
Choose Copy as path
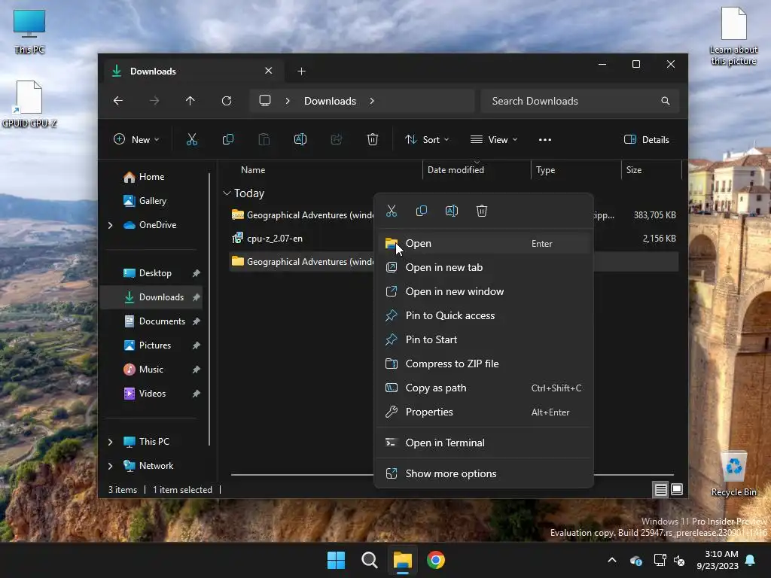click(484, 388)
